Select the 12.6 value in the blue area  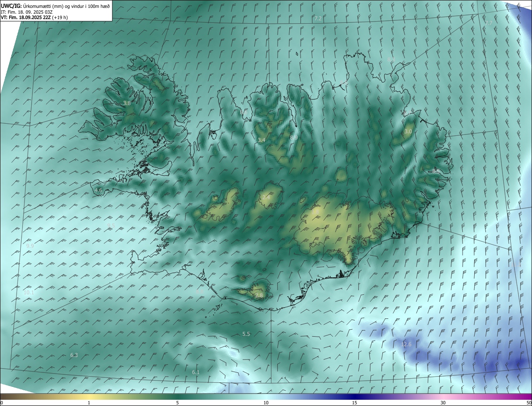(406, 345)
